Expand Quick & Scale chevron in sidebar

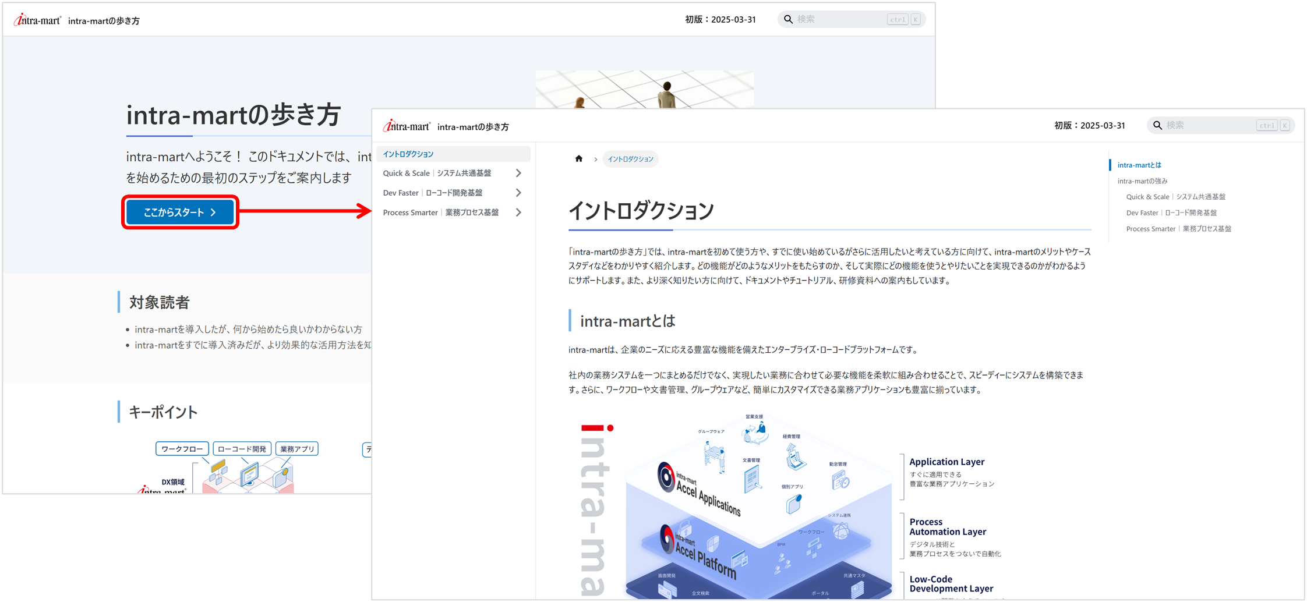coord(518,173)
